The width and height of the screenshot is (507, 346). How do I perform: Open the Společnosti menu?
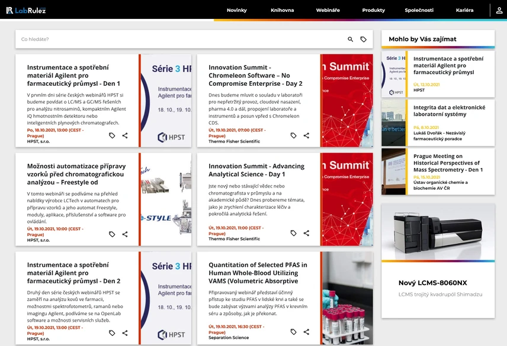(x=419, y=10)
